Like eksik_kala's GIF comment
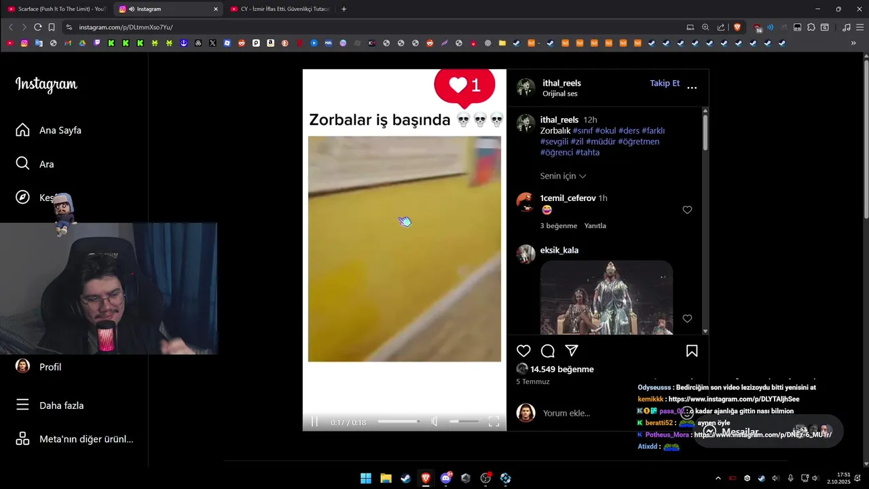 pos(687,319)
